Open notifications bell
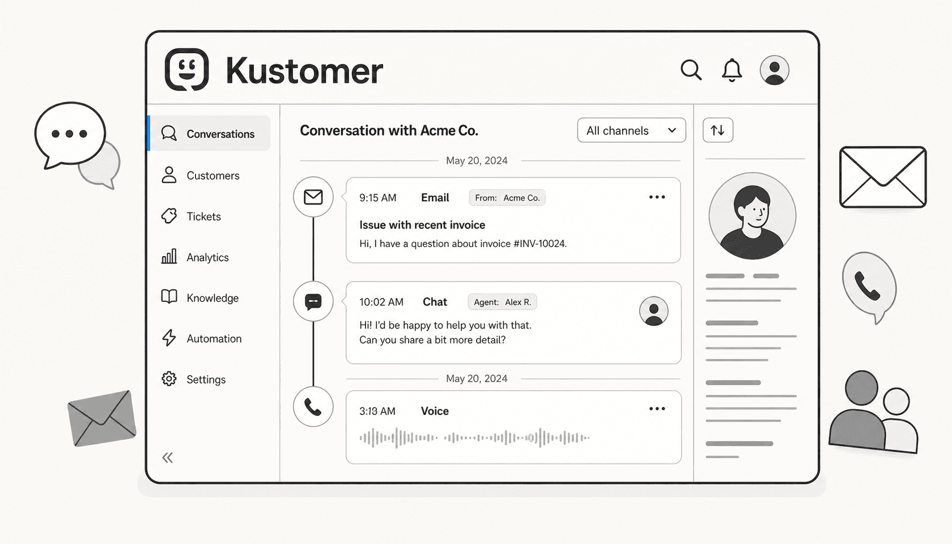The height and width of the screenshot is (544, 952). pos(732,70)
